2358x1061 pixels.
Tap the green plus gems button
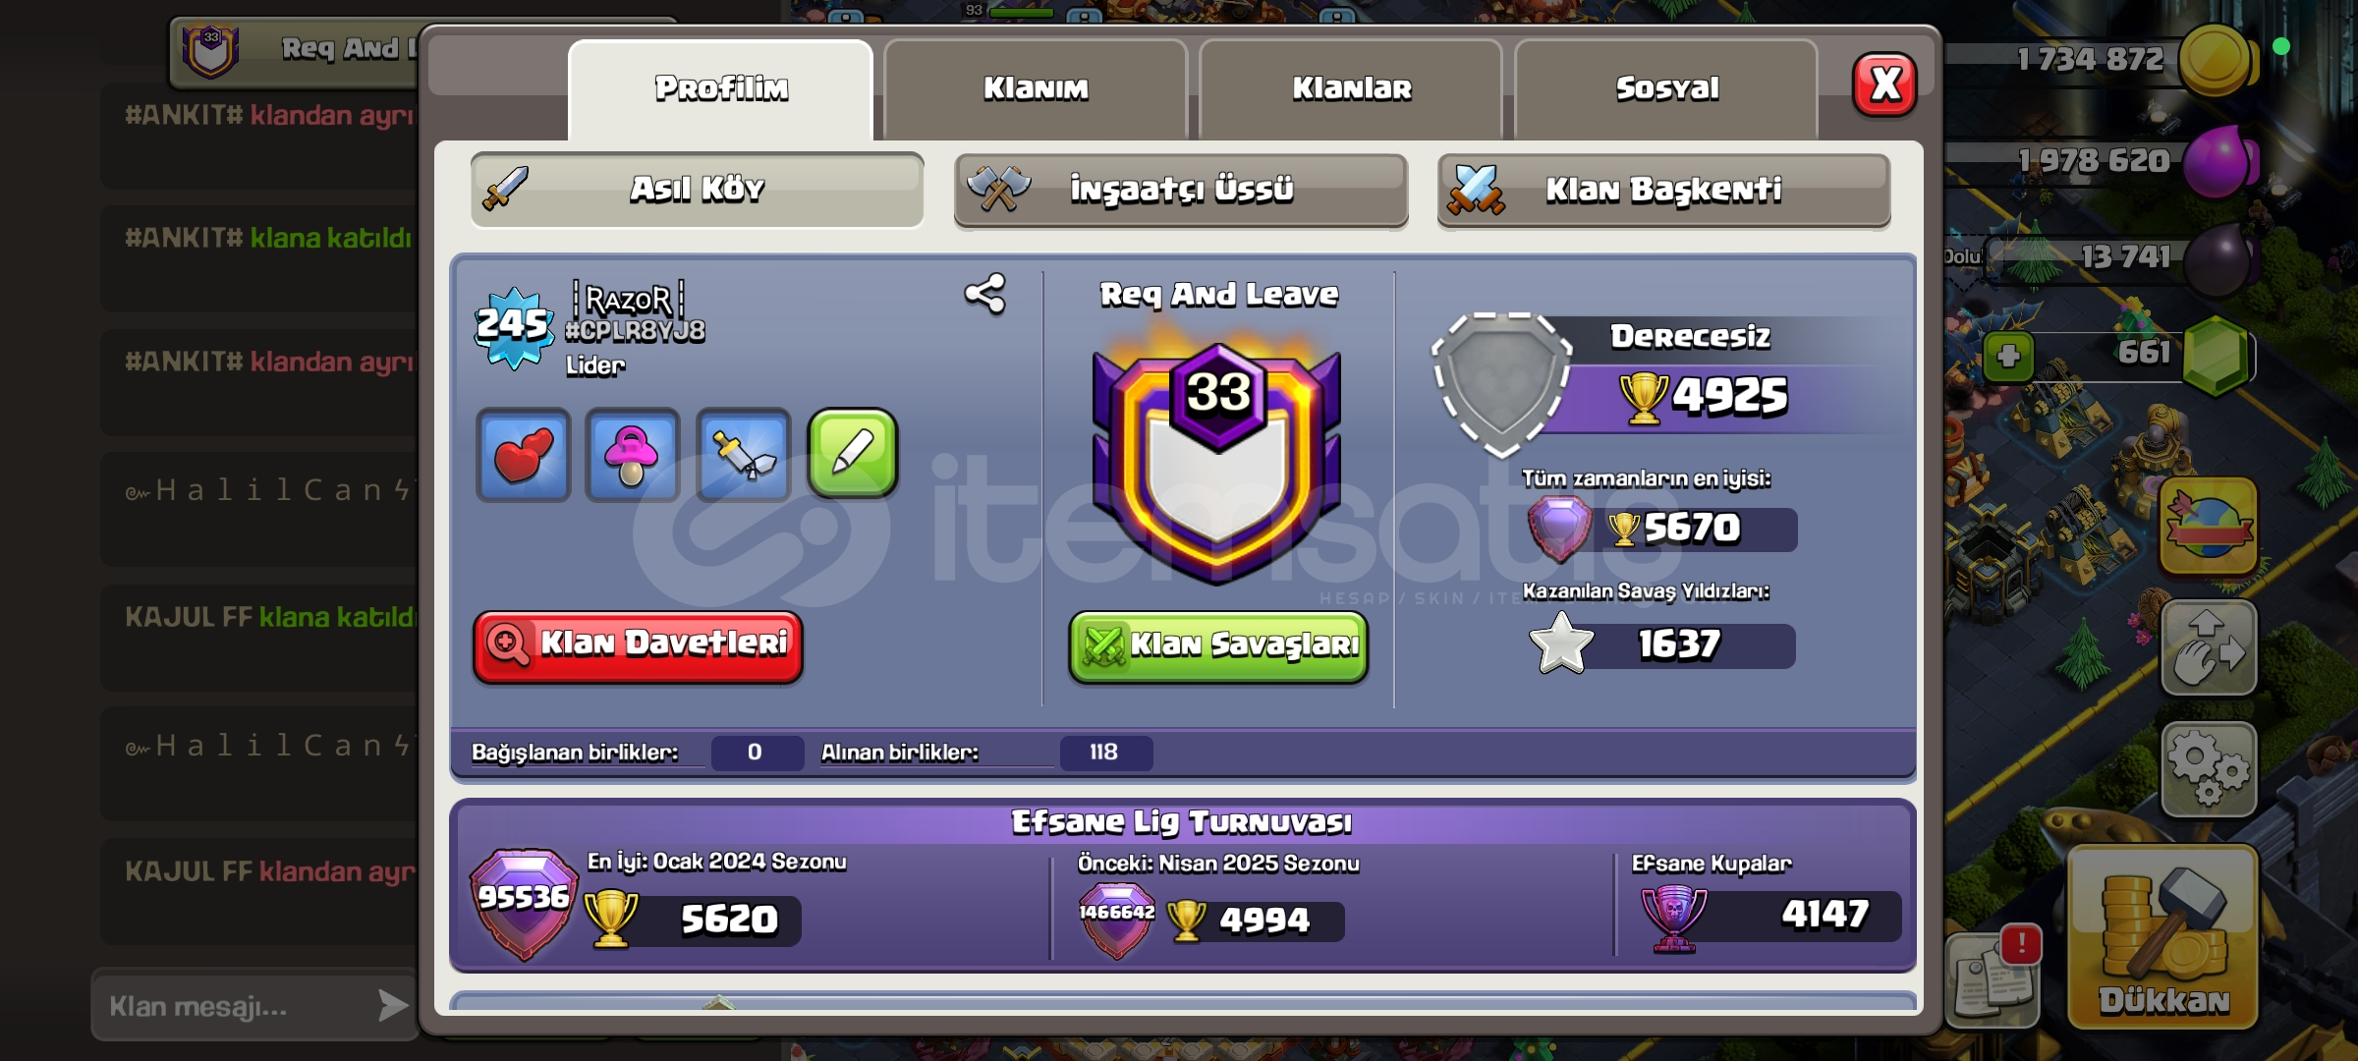(2008, 356)
